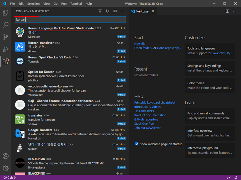
Task: Install Korean Language Pack for Visual Studio Code
Action: (x=121, y=36)
